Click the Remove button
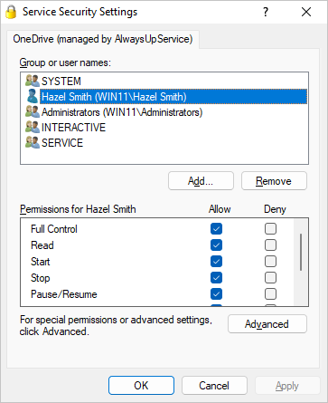This screenshot has height=403, width=328. click(274, 181)
